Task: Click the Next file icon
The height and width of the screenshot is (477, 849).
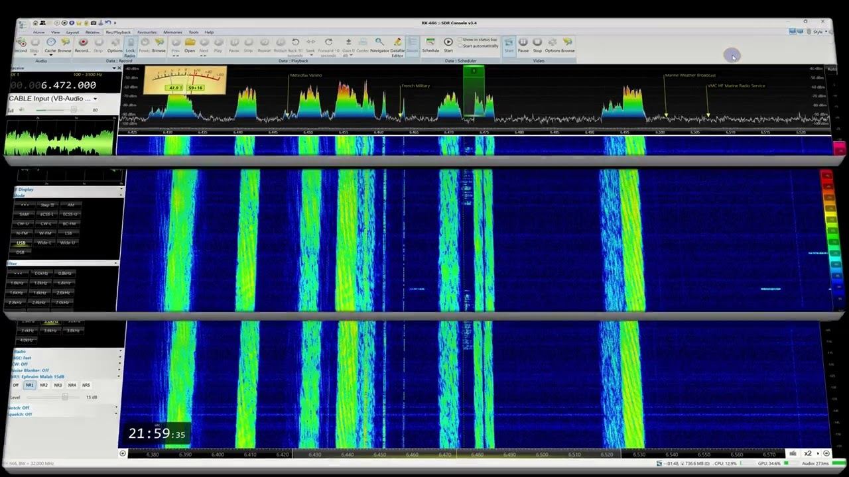Action: coord(204,45)
